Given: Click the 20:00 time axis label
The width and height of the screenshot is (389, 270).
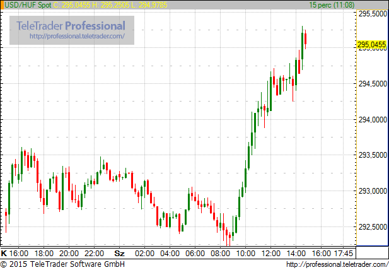Looking at the screenshot, I should 69,254.
